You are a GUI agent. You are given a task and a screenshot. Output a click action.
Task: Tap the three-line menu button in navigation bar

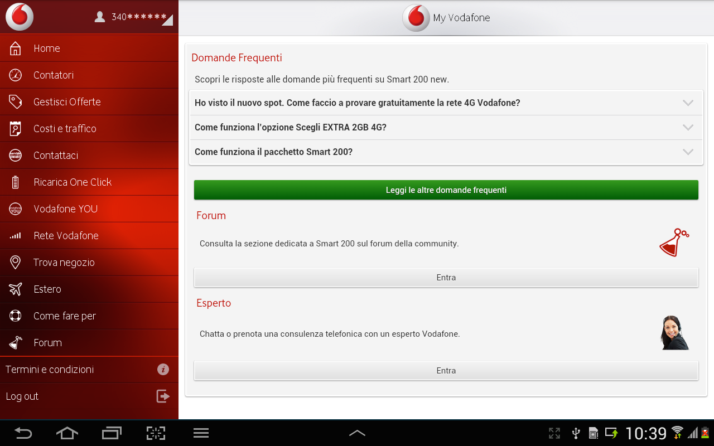201,433
